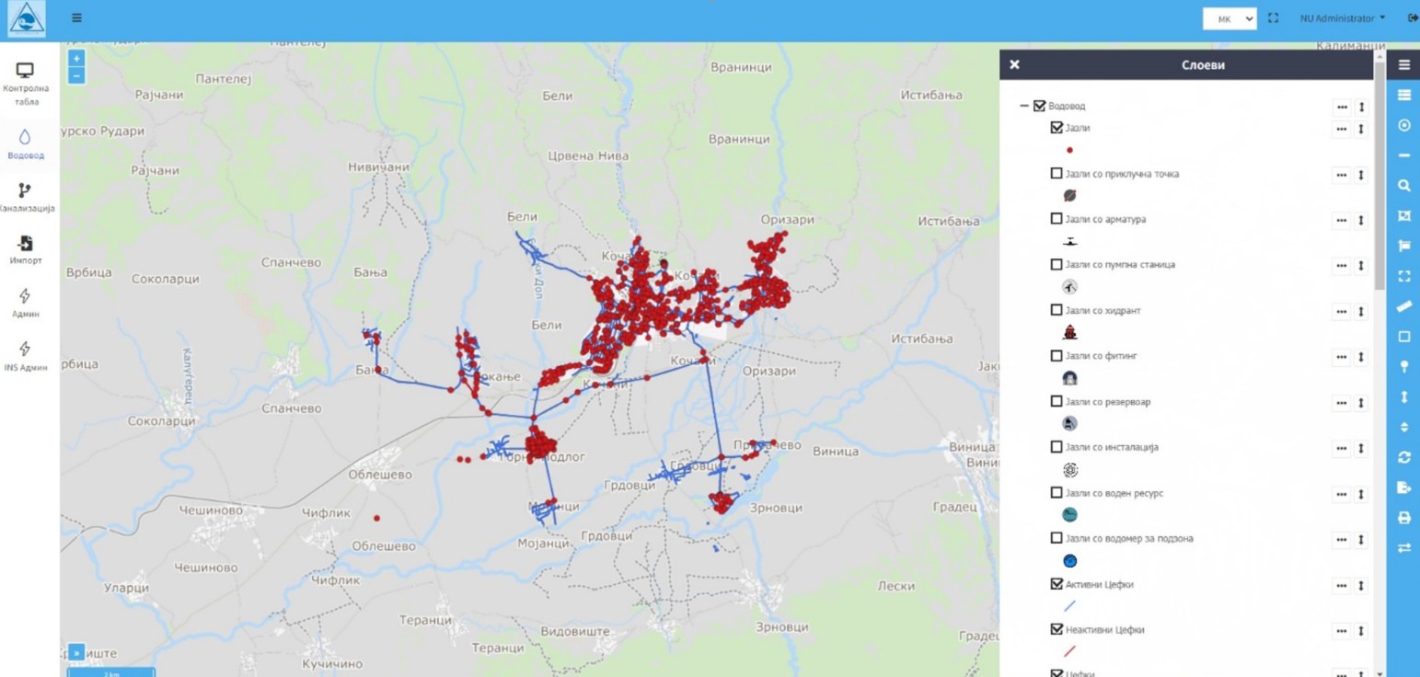1420x677 pixels.
Task: Zoom out on the map with minus button
Action: pyautogui.click(x=76, y=75)
